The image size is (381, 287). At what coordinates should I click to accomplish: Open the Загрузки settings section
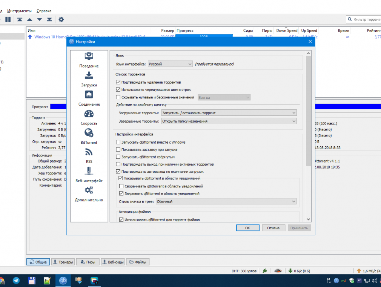[89, 79]
